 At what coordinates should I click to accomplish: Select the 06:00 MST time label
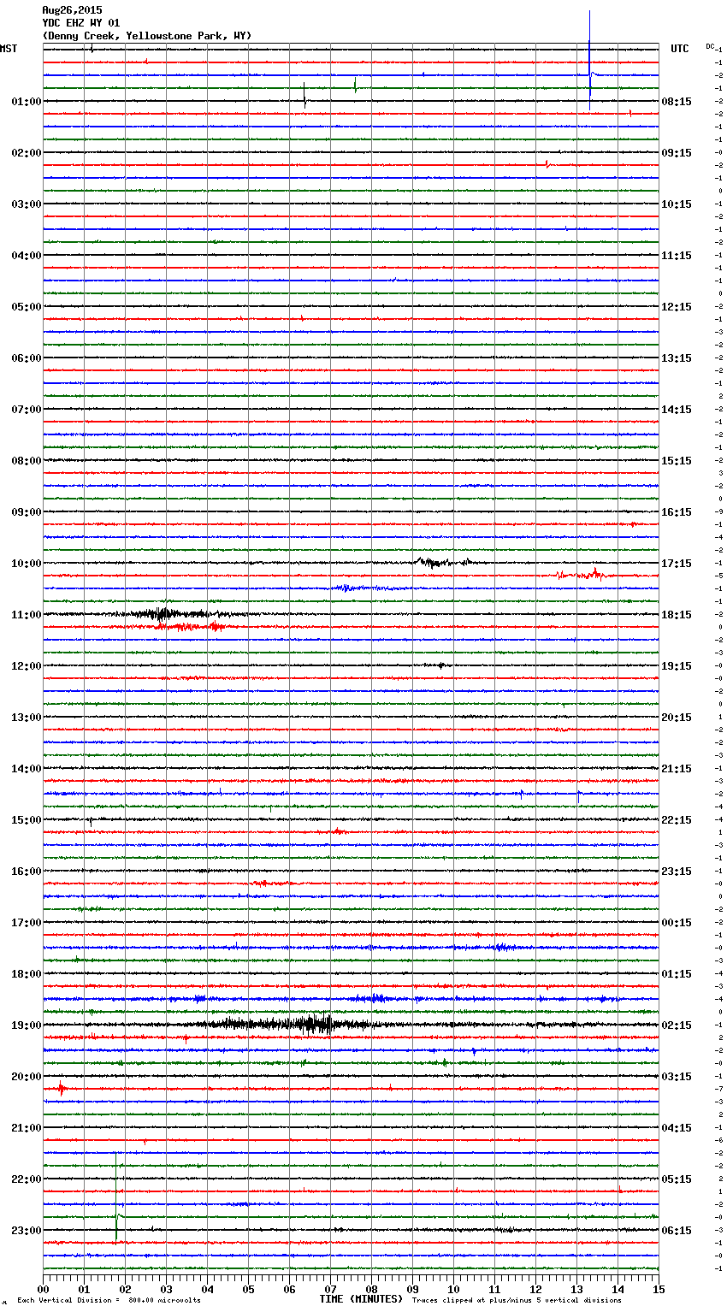(x=27, y=358)
